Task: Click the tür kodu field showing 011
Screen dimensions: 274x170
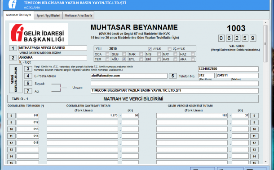Action: click(28, 115)
